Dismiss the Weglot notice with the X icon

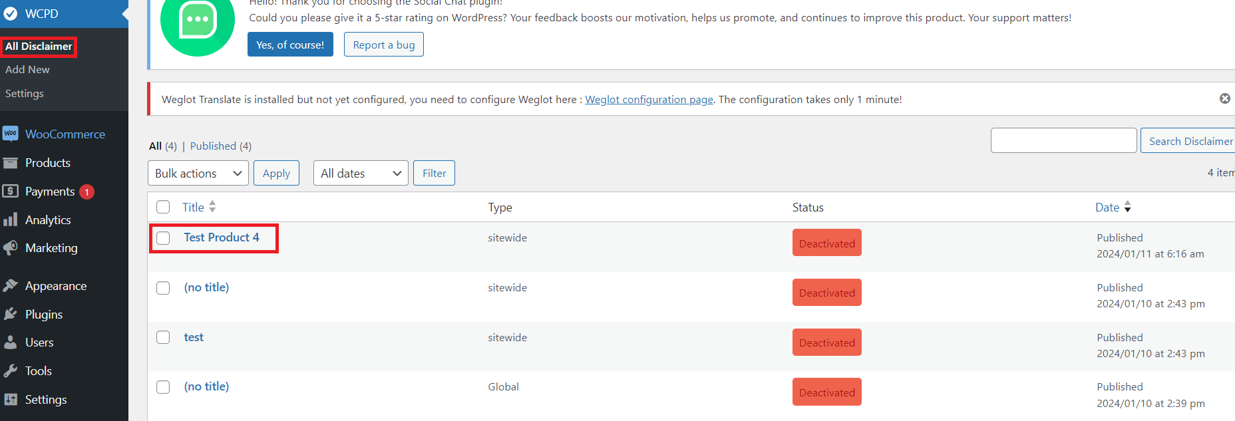(1224, 98)
